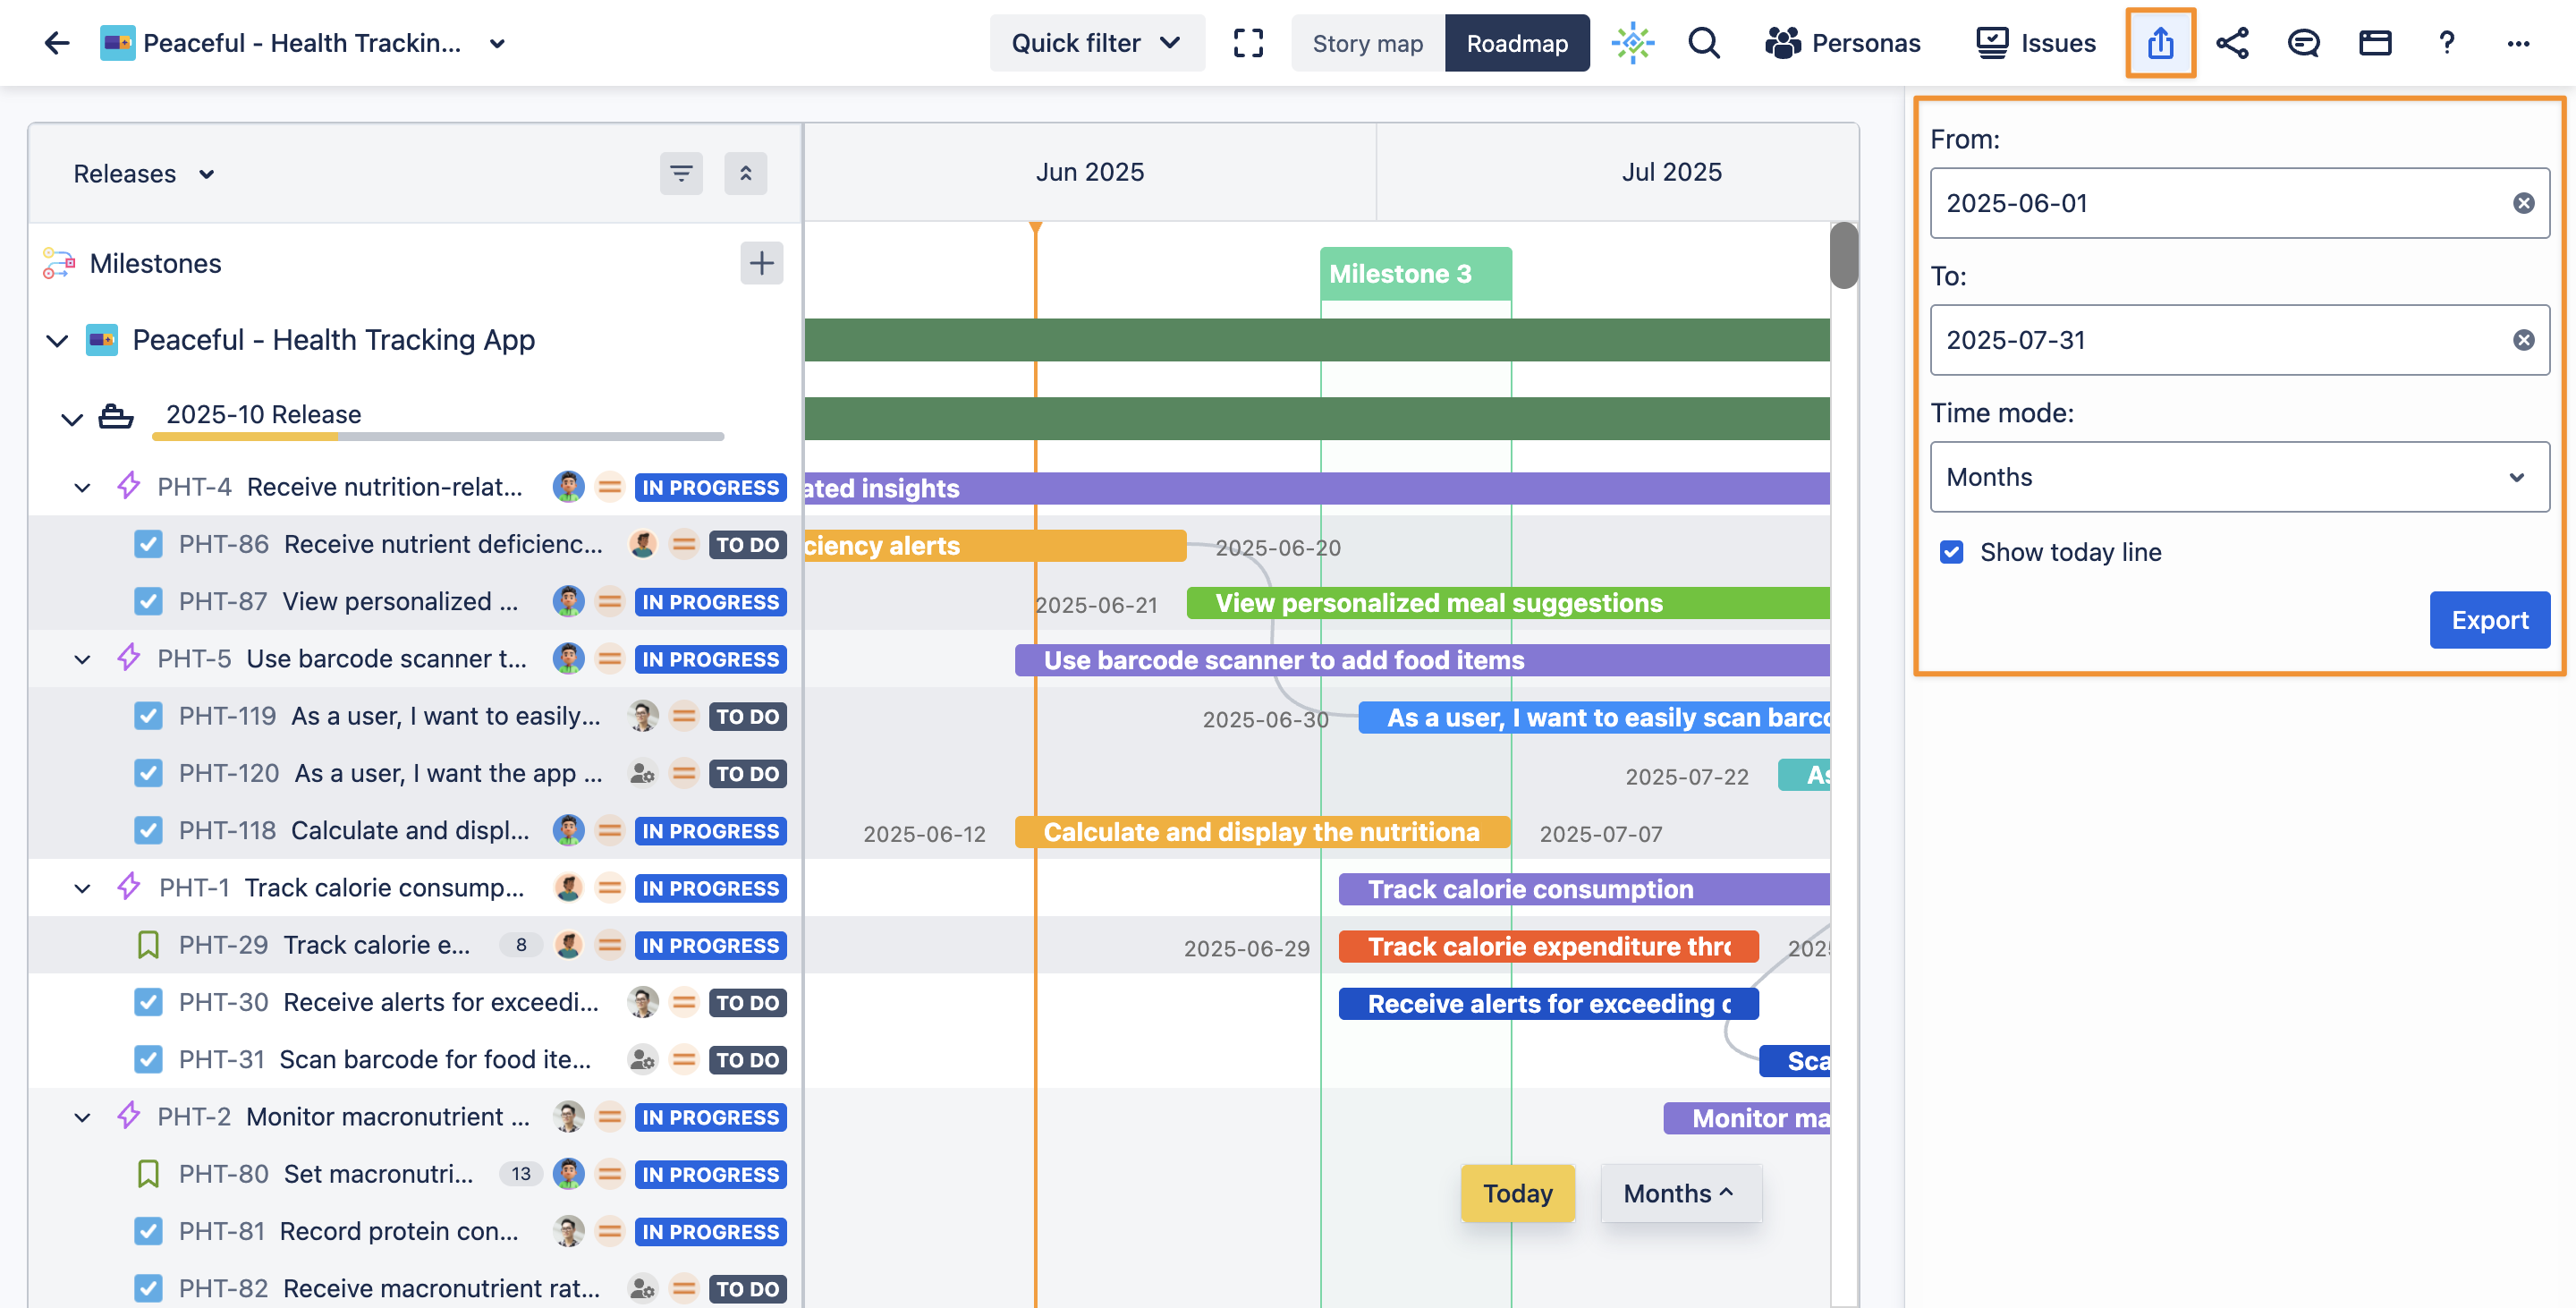Toggle the PHT-30 completion checkbox
This screenshot has width=2576, height=1308.
click(x=148, y=1002)
